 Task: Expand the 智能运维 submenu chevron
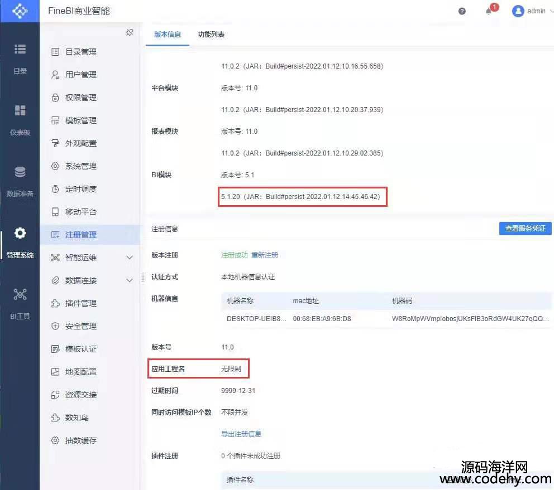coord(130,258)
